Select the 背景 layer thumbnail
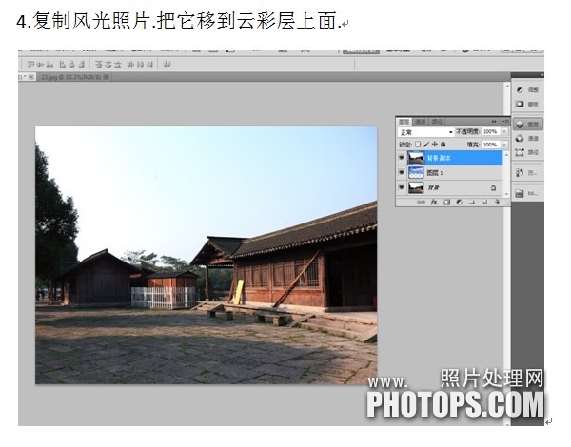This screenshot has height=447, width=571. click(416, 187)
